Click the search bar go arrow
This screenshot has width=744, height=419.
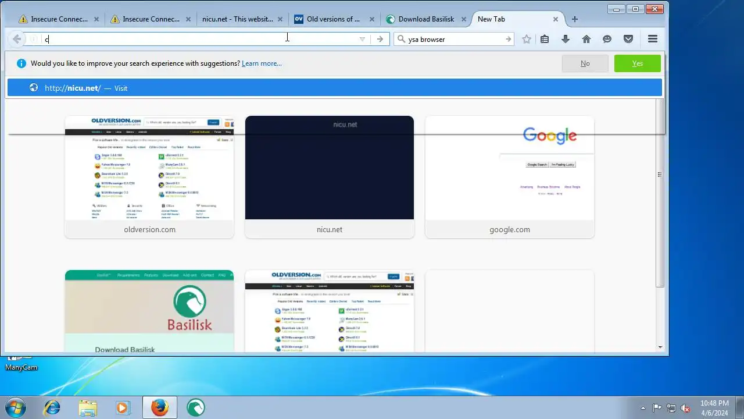[508, 39]
